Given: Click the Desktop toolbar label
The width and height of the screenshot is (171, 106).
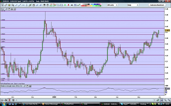Looking at the screenshot, I should click(x=143, y=104).
